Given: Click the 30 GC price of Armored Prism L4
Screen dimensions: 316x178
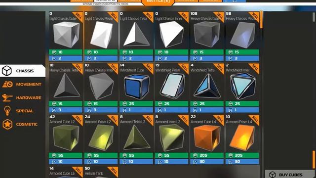Looking at the screenshot, I should (x=242, y=162).
